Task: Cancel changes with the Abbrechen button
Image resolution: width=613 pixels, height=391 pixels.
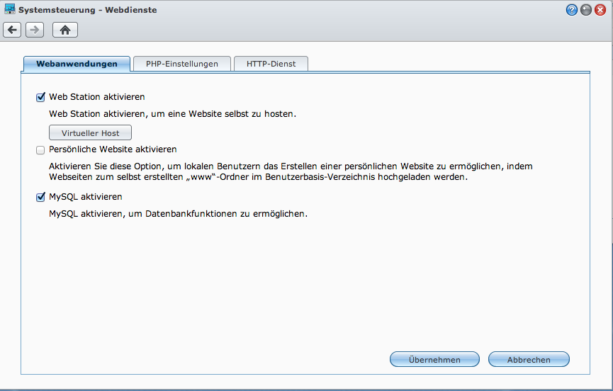Action: (529, 360)
